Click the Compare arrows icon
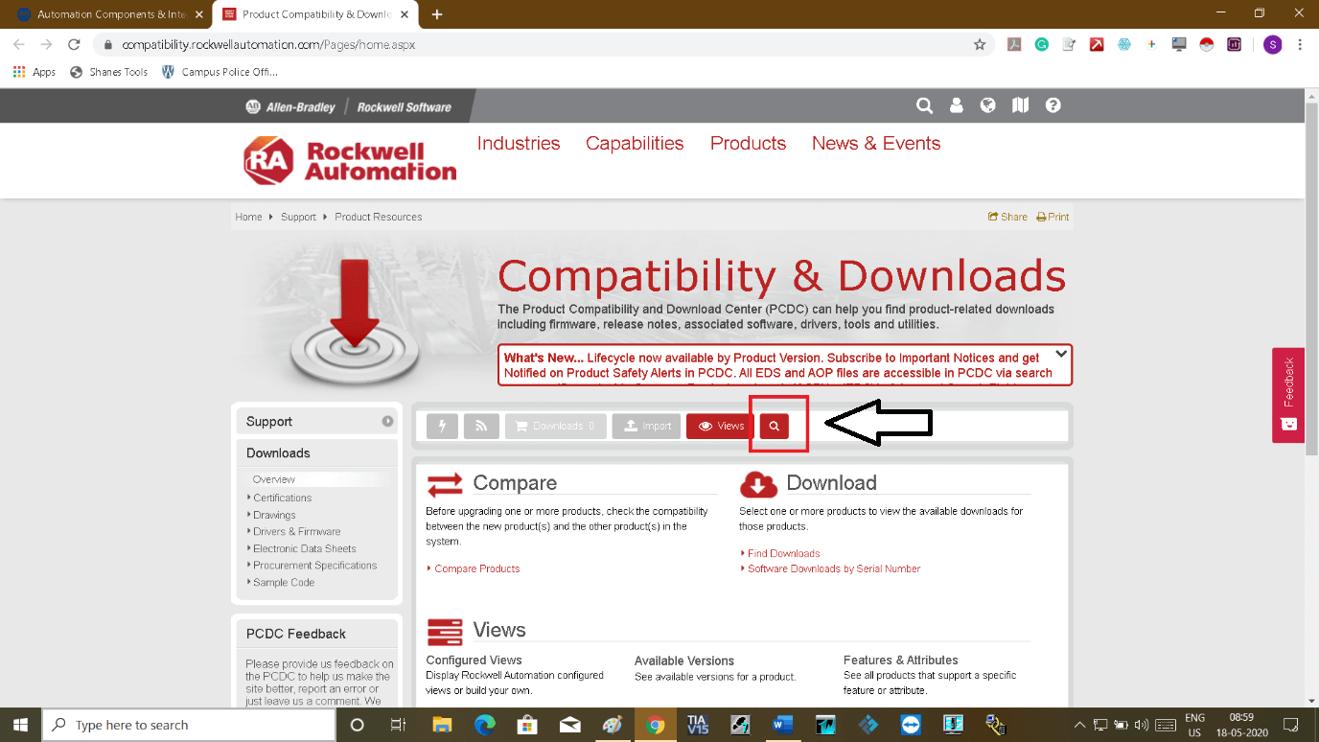The image size is (1319, 742). click(x=445, y=485)
